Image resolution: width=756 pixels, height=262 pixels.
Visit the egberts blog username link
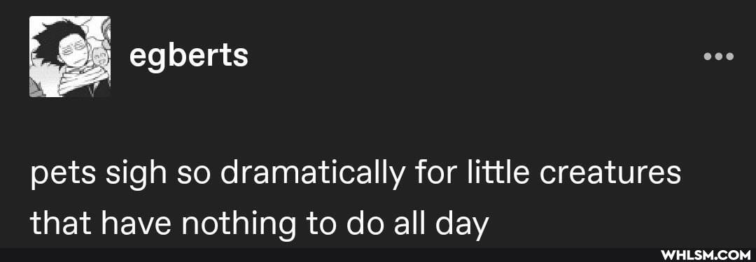(188, 57)
